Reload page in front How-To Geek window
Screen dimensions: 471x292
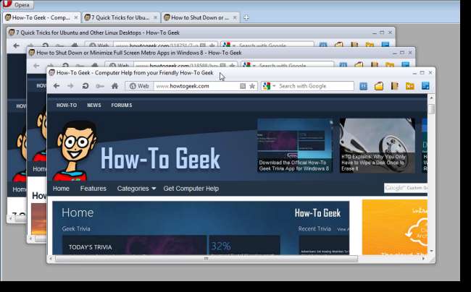click(86, 86)
